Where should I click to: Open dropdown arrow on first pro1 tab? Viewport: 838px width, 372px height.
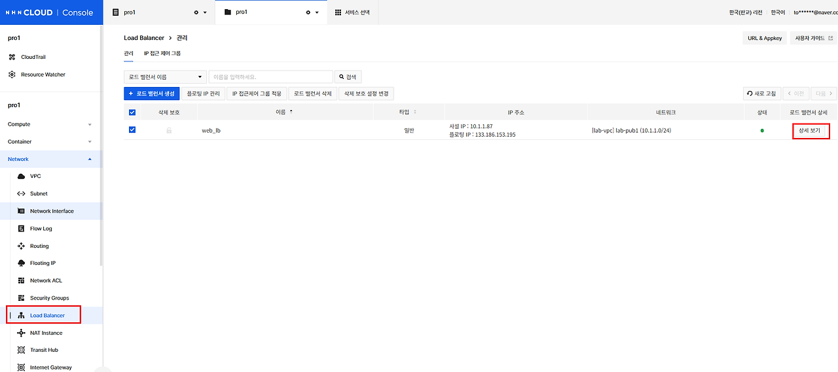click(204, 12)
